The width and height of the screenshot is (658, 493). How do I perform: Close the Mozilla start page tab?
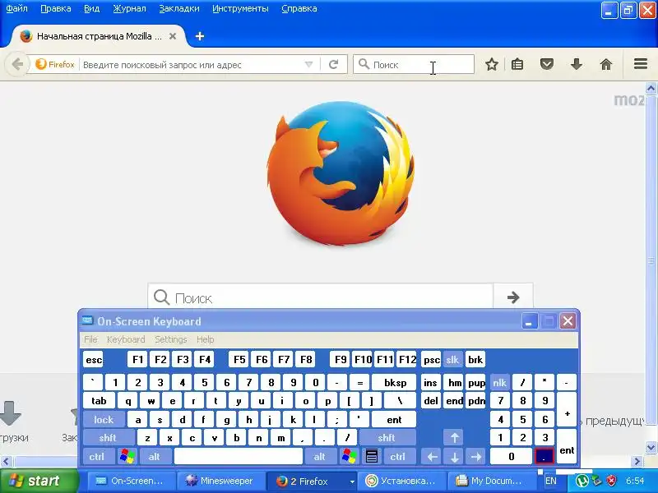(x=173, y=36)
